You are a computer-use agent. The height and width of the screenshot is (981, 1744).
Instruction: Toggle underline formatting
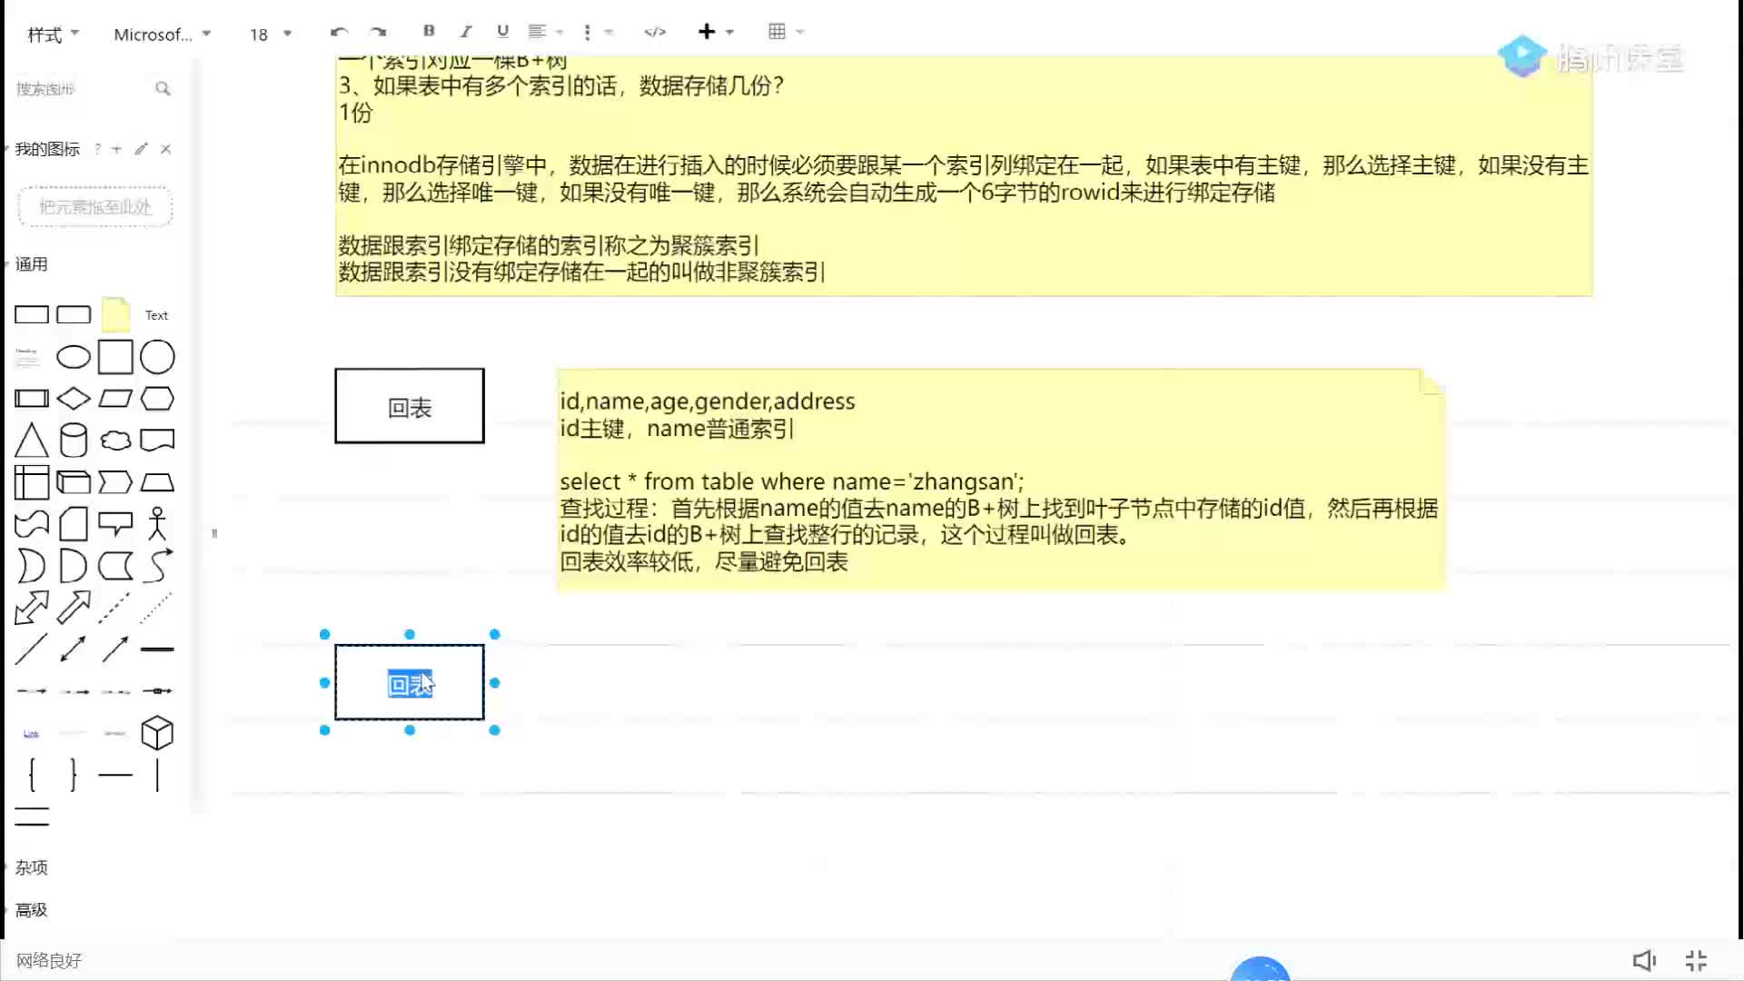pyautogui.click(x=502, y=31)
